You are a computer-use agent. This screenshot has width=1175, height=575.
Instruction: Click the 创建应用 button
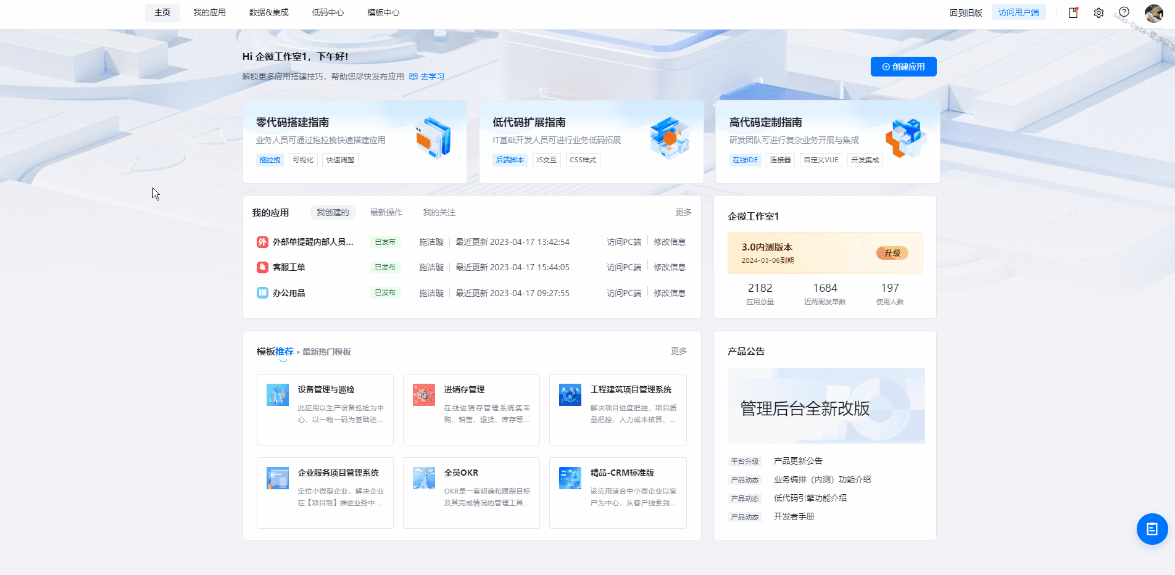[x=903, y=67]
